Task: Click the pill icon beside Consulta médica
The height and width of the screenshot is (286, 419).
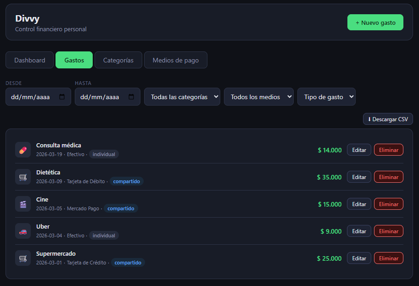Action: [x=22, y=150]
